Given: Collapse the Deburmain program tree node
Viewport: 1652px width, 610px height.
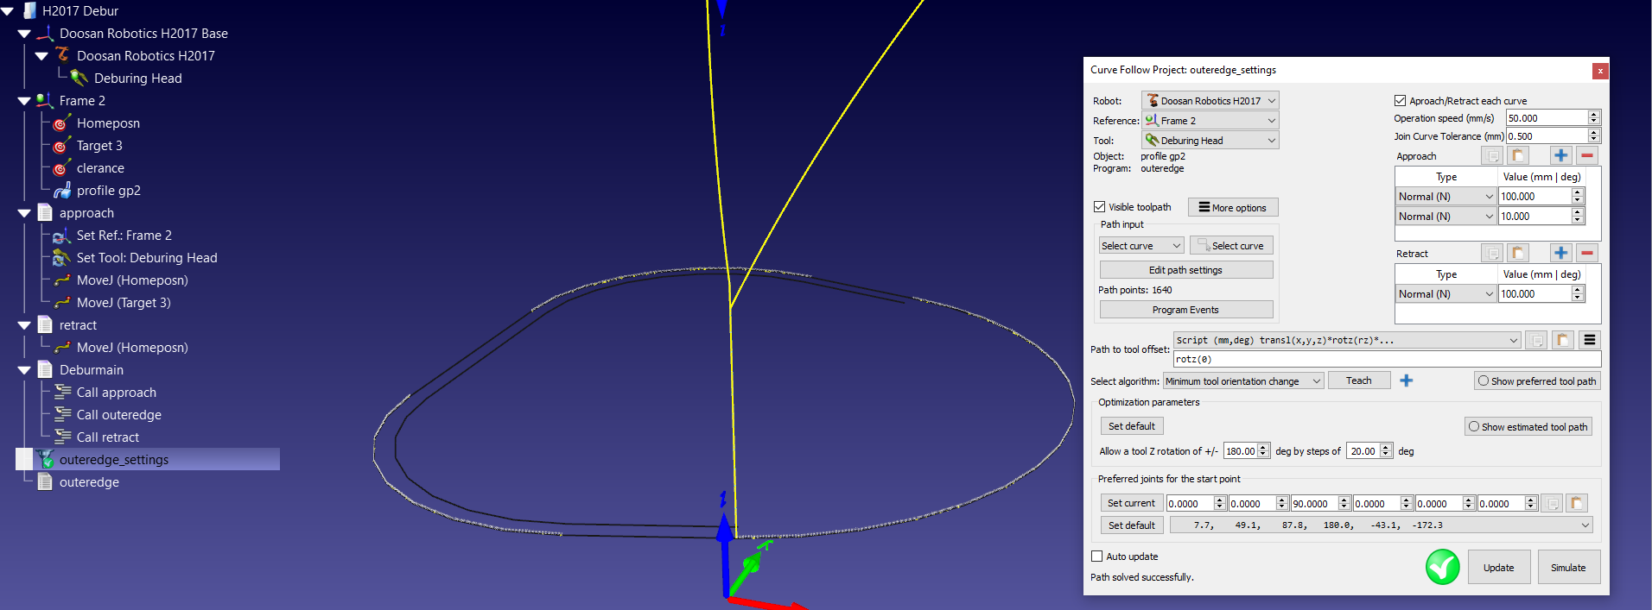Looking at the screenshot, I should (x=24, y=370).
